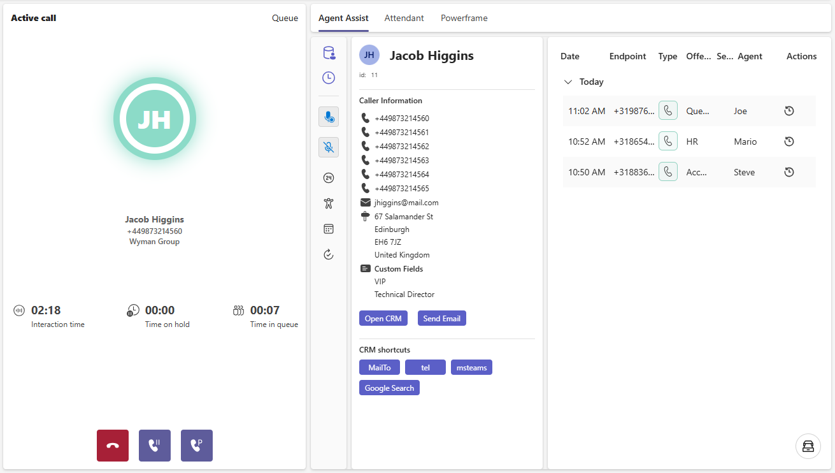Click the Google Search CRM shortcut
Image resolution: width=835 pixels, height=473 pixels.
pyautogui.click(x=389, y=388)
